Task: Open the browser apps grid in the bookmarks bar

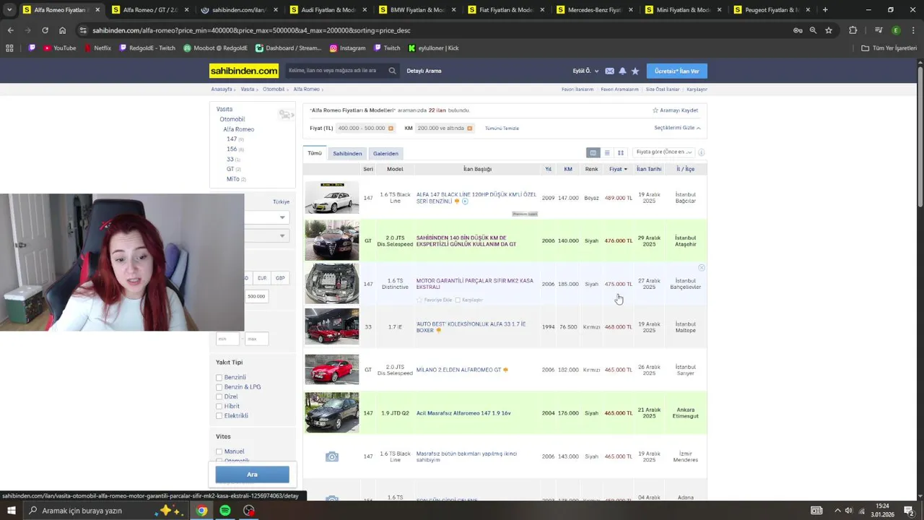Action: 9,48
